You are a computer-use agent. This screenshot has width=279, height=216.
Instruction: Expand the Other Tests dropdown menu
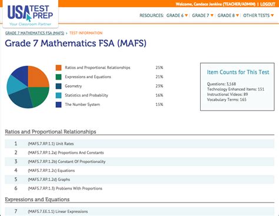coord(258,15)
